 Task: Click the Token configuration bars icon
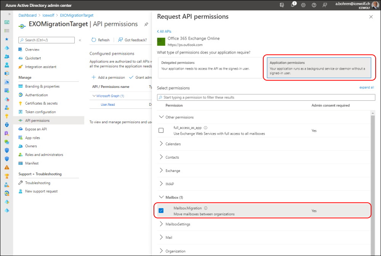(x=21, y=112)
